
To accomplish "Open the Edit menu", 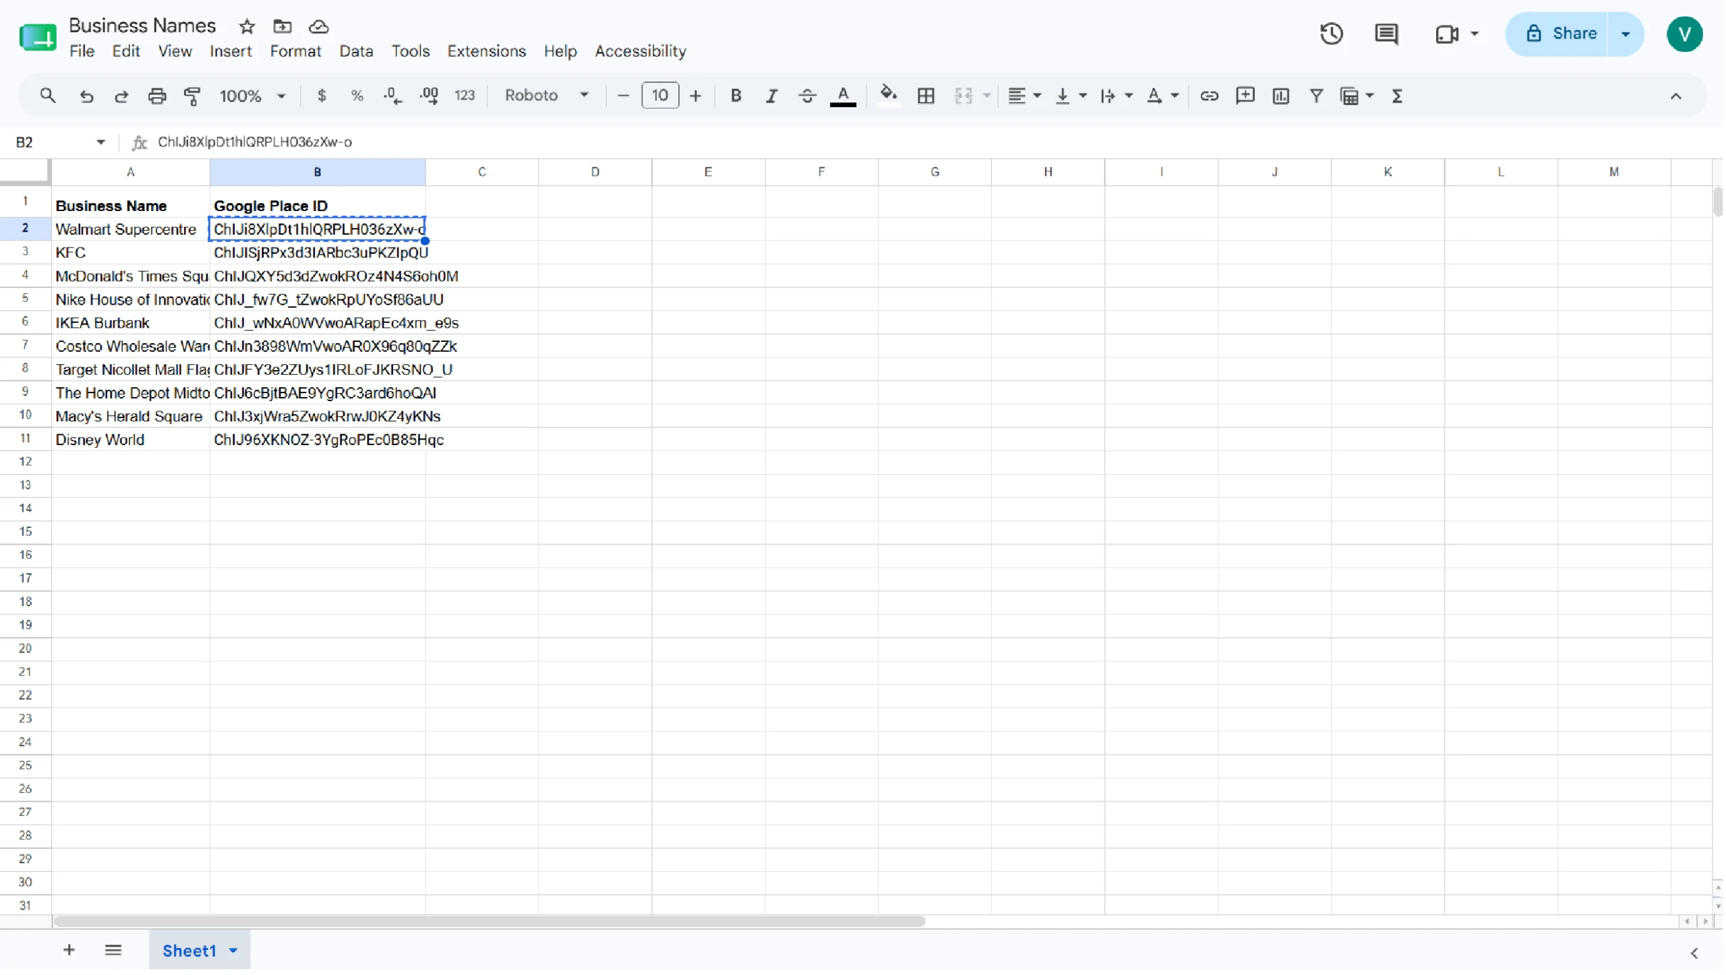I will [x=126, y=51].
